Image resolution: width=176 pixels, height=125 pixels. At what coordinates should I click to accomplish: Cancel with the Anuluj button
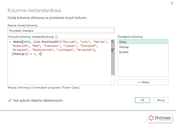tap(161, 100)
